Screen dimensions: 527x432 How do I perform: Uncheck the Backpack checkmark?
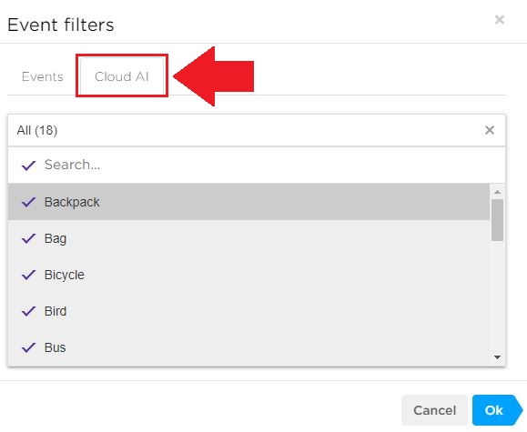(29, 202)
